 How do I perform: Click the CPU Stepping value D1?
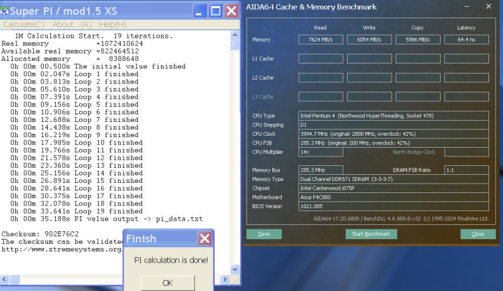[394, 125]
